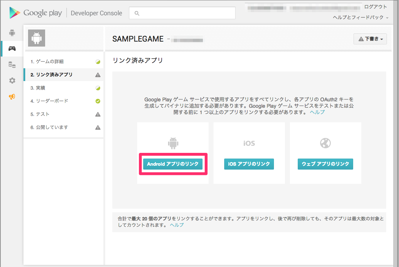Click the orange megaphone promotions icon

pyautogui.click(x=12, y=96)
